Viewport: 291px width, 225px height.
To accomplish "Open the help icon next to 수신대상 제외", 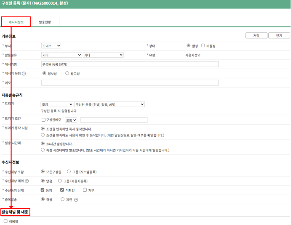I will coord(27,181).
